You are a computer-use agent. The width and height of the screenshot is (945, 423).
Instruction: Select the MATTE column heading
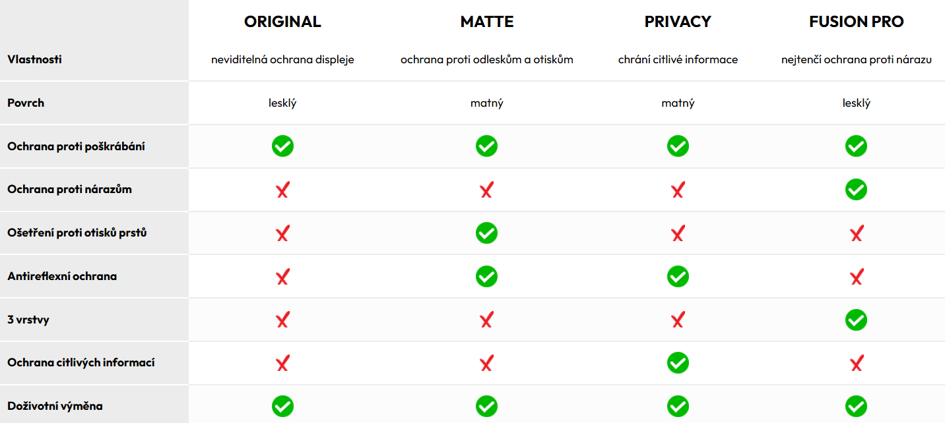coord(487,22)
